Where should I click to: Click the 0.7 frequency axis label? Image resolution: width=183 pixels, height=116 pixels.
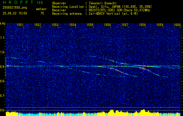point(2,96)
